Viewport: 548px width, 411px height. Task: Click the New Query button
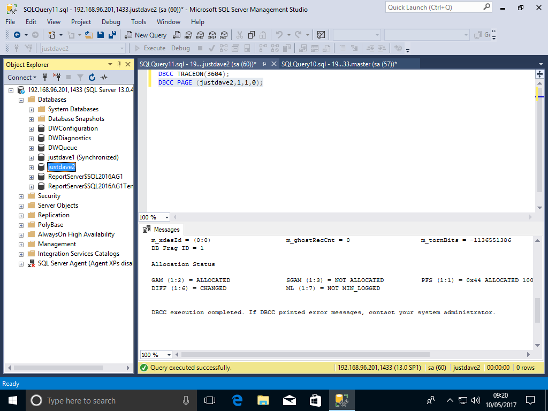tap(146, 35)
